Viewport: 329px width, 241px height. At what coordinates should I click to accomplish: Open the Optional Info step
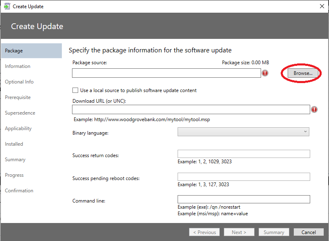point(19,82)
